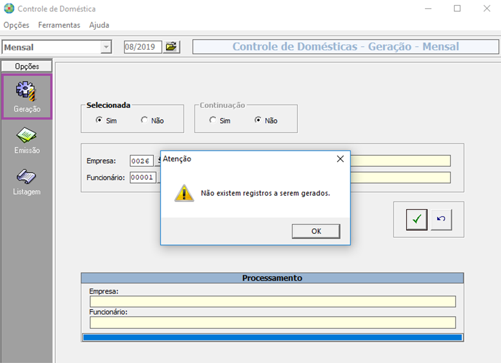Click the 'Controle de Domésticas - Geração - Mensal' title
This screenshot has width=501, height=363.
click(345, 47)
